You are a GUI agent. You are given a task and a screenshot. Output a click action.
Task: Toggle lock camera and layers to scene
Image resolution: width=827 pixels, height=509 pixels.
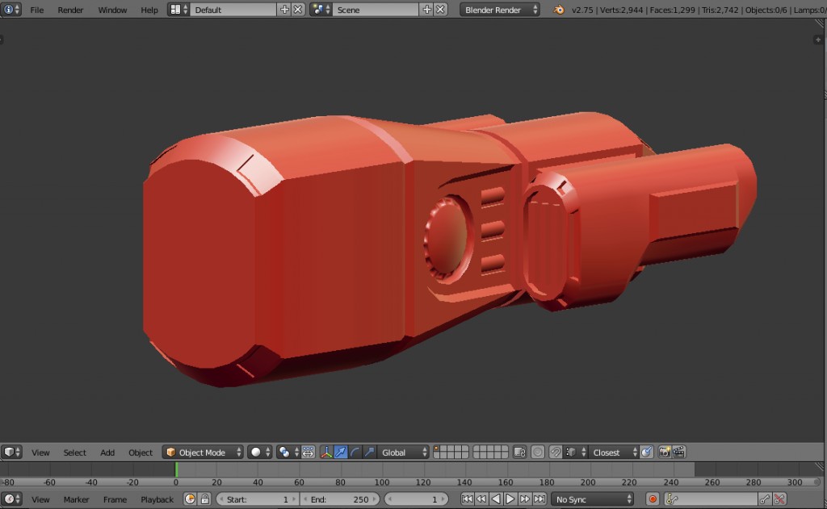point(521,452)
